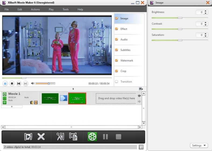Delete the selected clip with the X icon

[41, 137]
